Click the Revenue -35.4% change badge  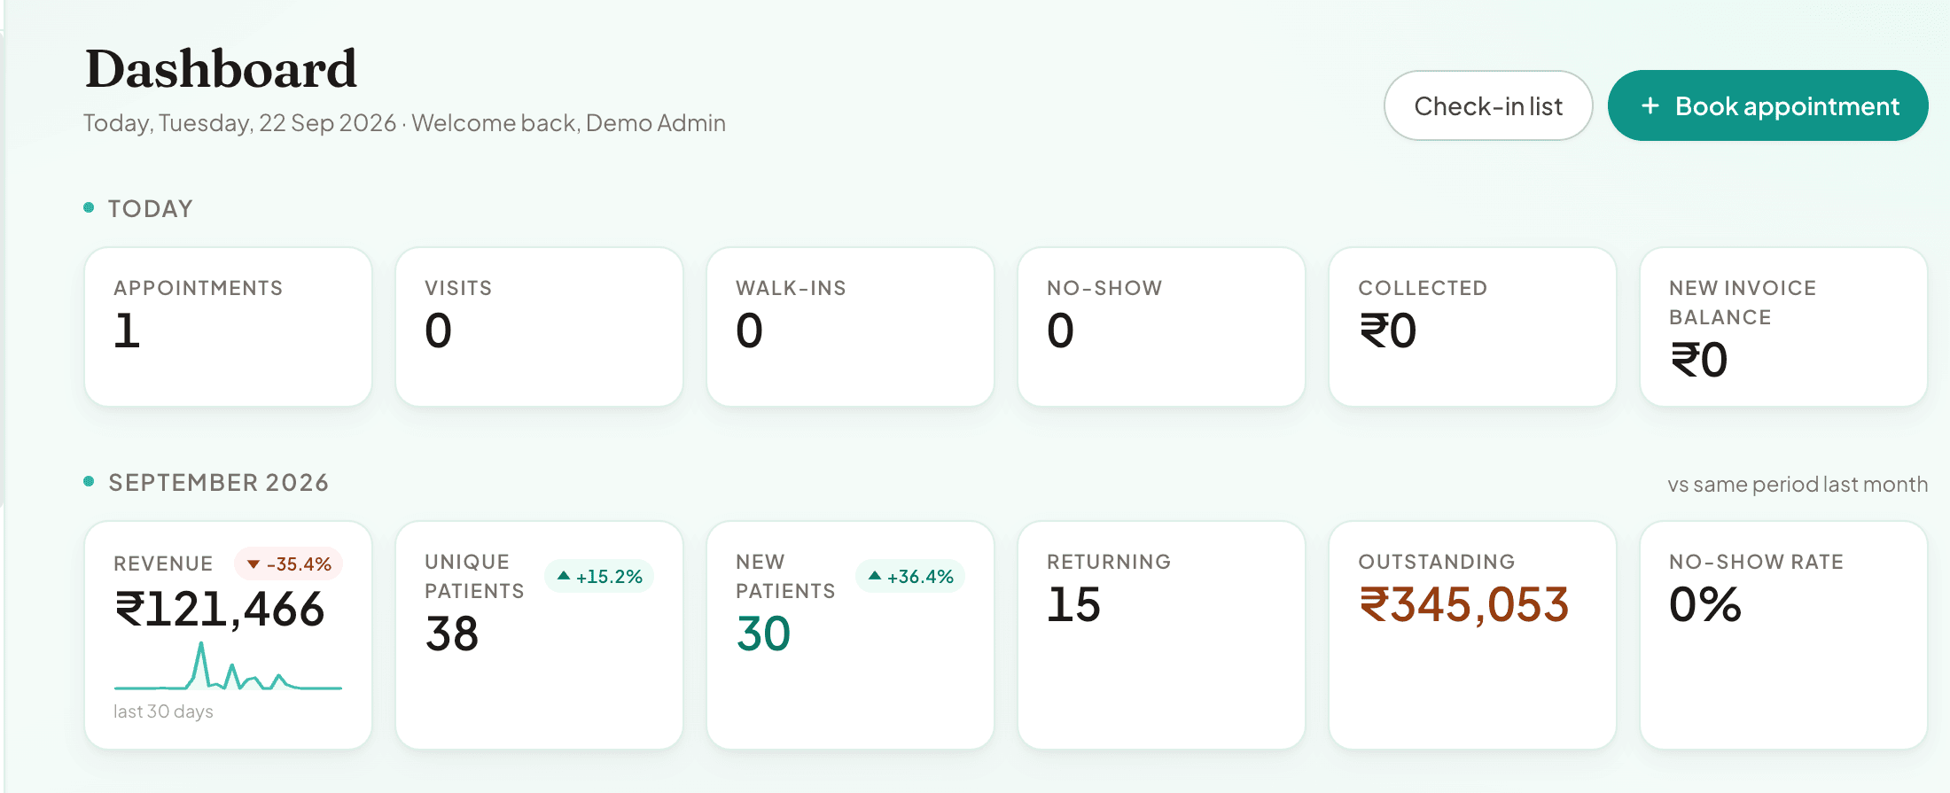pyautogui.click(x=288, y=564)
